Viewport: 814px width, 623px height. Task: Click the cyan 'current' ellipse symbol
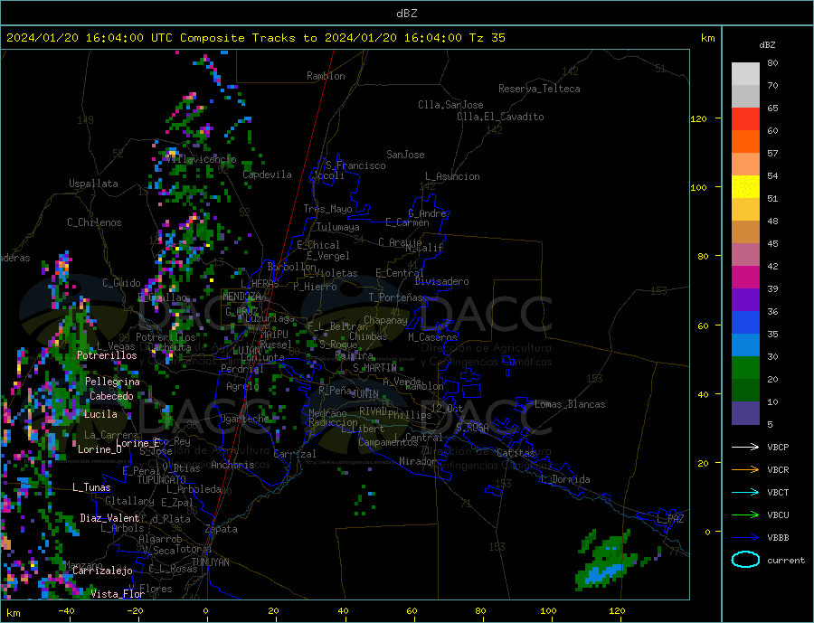tap(745, 560)
